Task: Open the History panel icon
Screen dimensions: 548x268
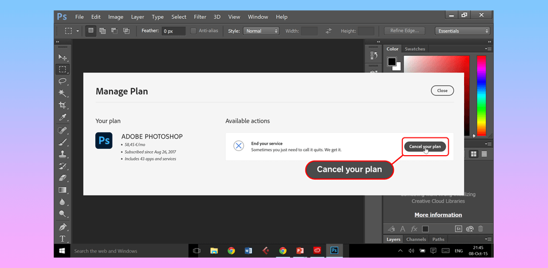Action: tap(373, 55)
